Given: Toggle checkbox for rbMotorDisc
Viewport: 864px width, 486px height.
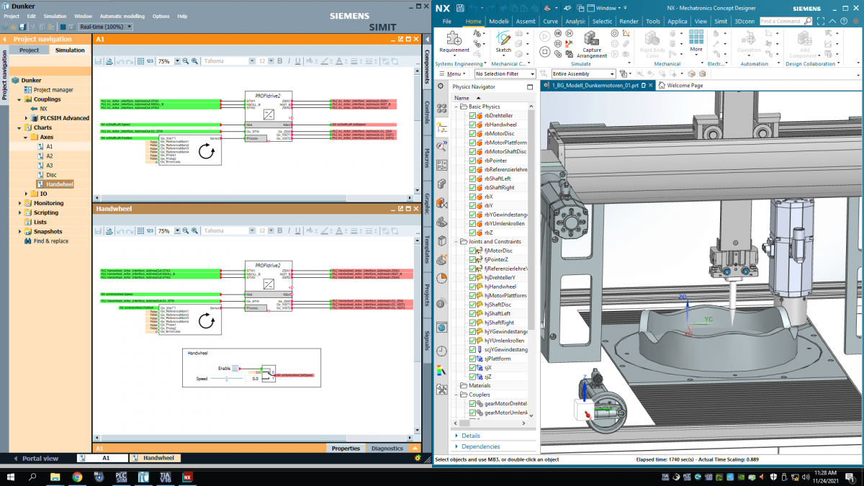Looking at the screenshot, I should [x=472, y=134].
